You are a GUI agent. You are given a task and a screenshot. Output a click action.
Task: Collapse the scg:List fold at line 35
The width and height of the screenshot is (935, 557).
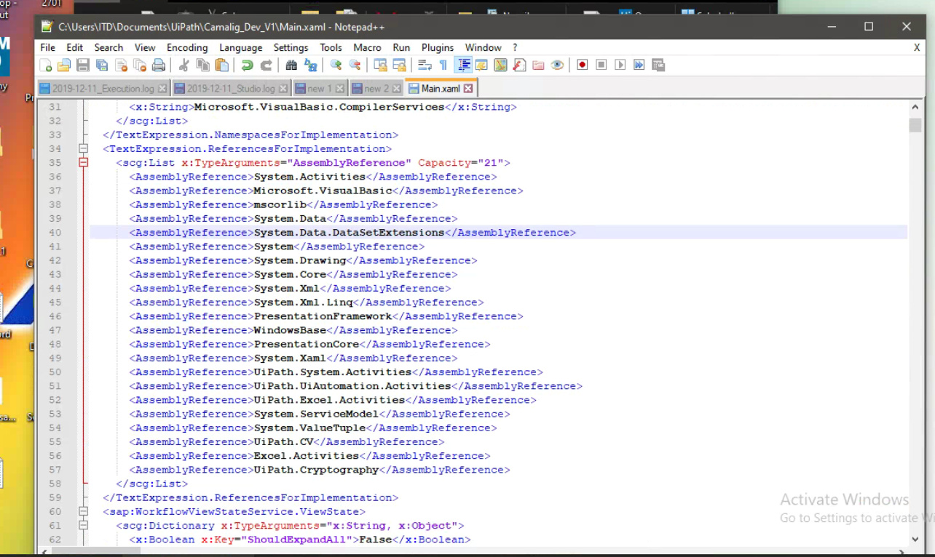click(83, 162)
